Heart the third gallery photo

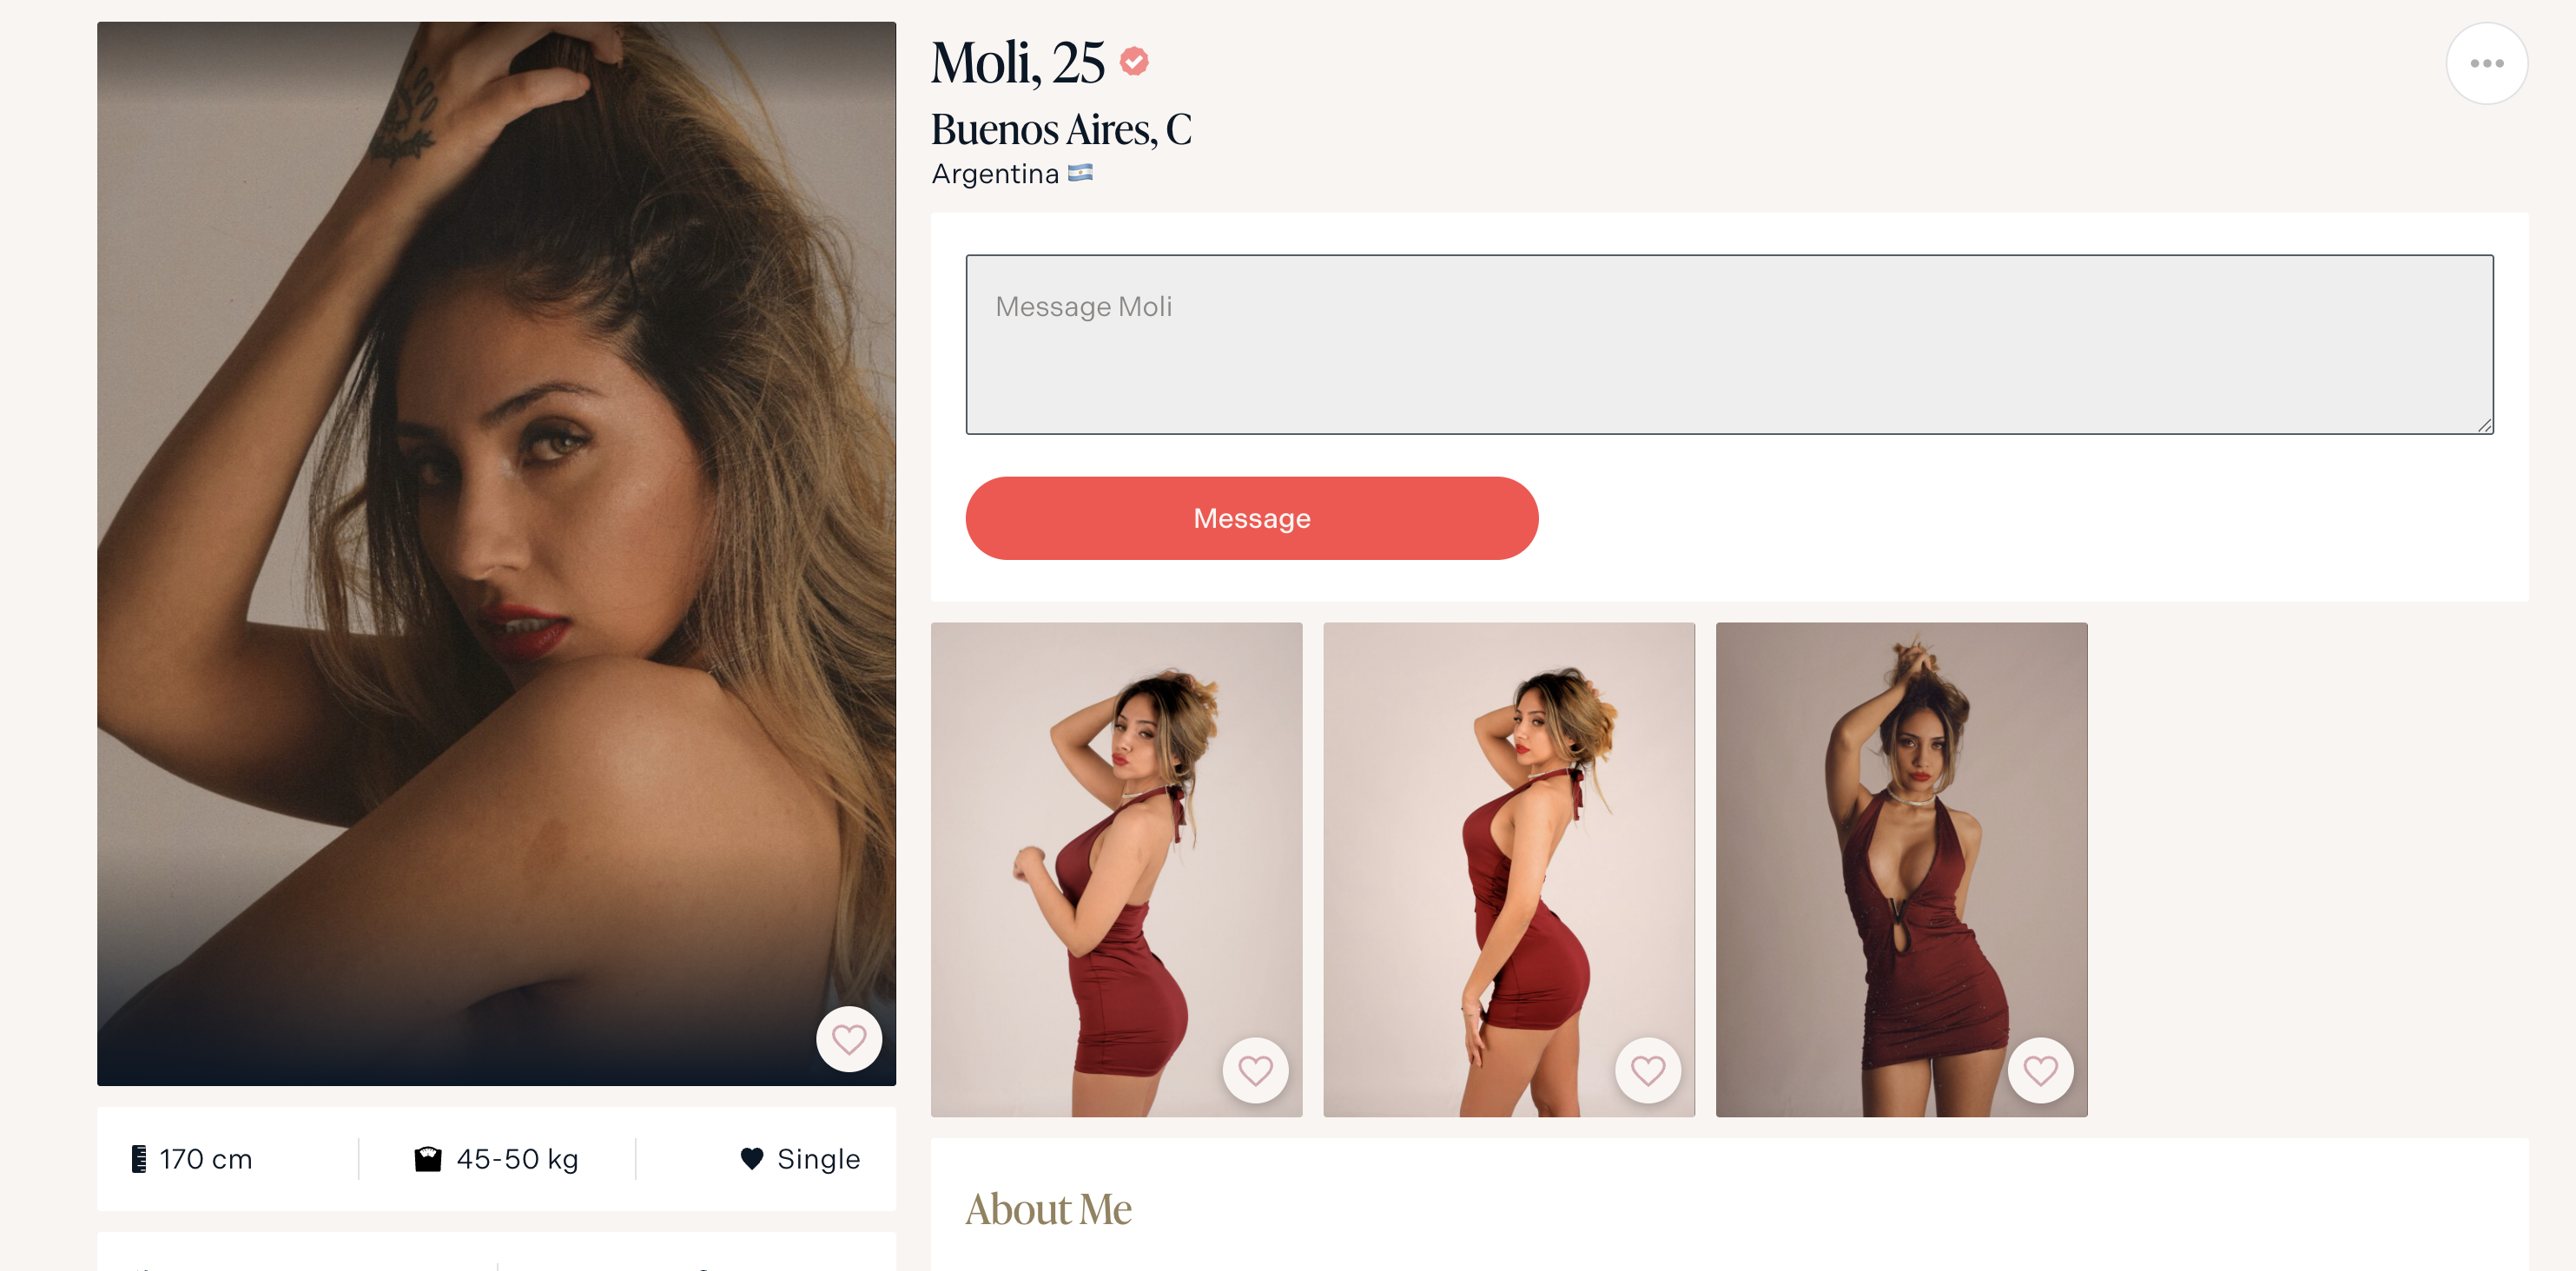coord(2040,1070)
